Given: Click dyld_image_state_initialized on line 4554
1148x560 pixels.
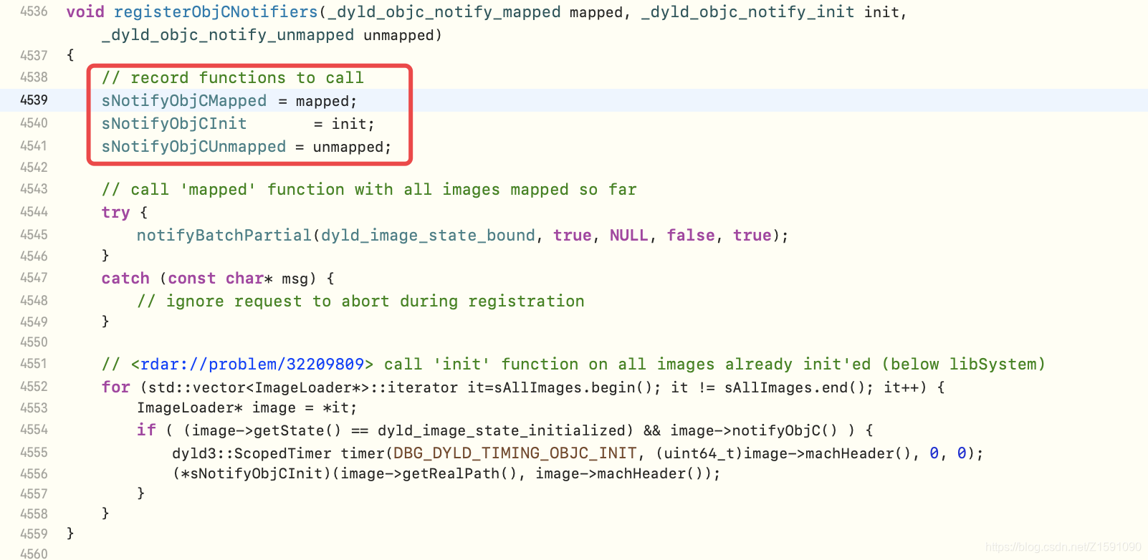Looking at the screenshot, I should point(501,431).
